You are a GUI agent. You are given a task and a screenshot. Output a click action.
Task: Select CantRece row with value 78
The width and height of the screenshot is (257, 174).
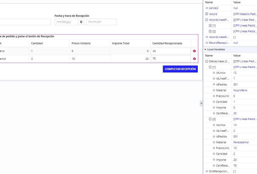click(230, 165)
